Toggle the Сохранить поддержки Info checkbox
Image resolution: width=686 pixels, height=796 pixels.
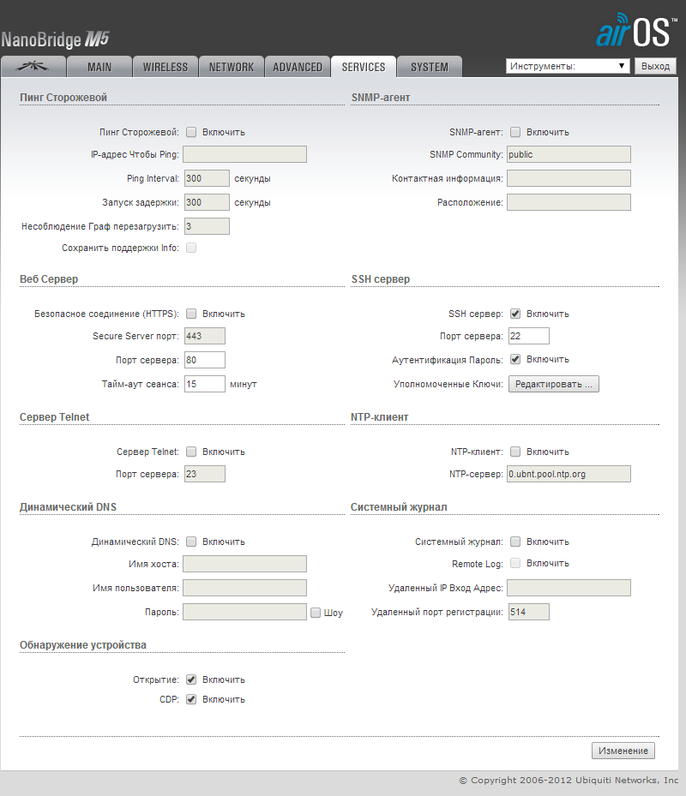(x=191, y=248)
